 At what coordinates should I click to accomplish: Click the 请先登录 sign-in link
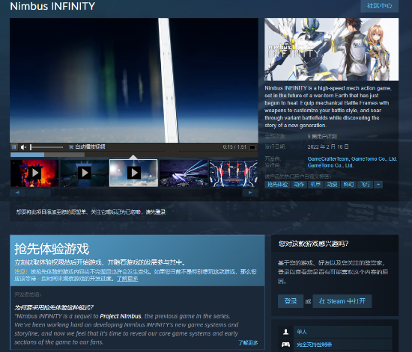156,211
